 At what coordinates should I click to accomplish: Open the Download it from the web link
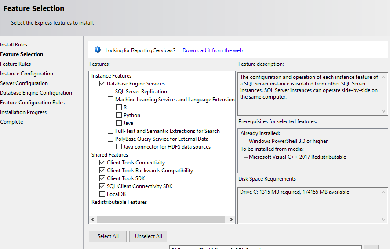coord(212,50)
